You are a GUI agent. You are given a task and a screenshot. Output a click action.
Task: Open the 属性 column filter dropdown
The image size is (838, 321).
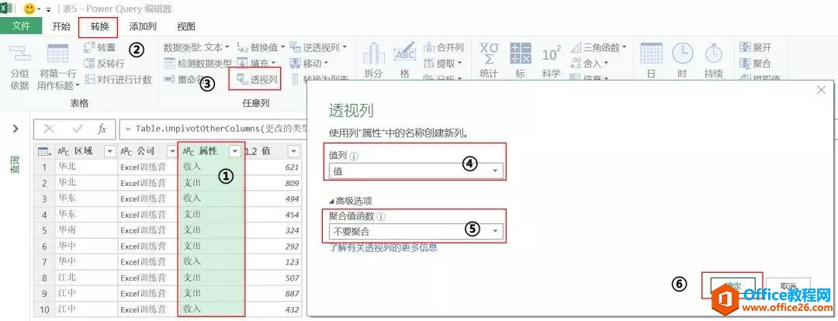click(x=234, y=152)
